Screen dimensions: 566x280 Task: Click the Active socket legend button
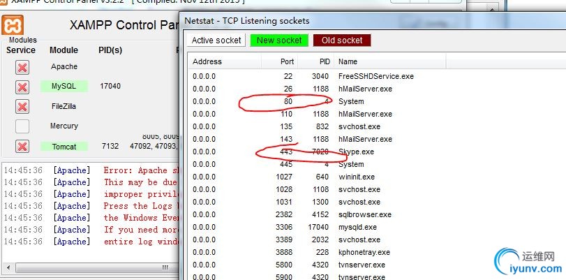click(216, 40)
